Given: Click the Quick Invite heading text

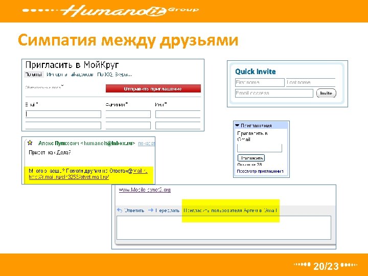Looking at the screenshot, I should coord(256,72).
